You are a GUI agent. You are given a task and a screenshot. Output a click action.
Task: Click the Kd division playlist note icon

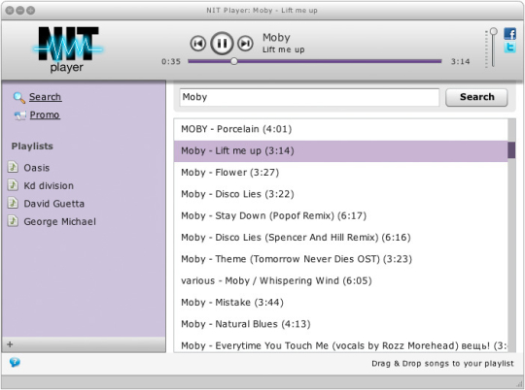point(13,184)
